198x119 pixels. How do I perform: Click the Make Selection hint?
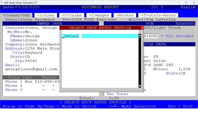tap(132, 106)
